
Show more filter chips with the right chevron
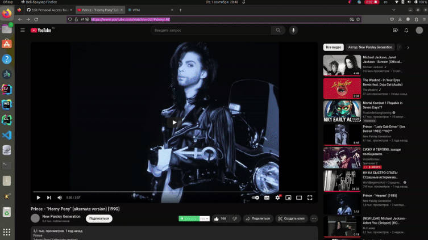click(x=408, y=48)
